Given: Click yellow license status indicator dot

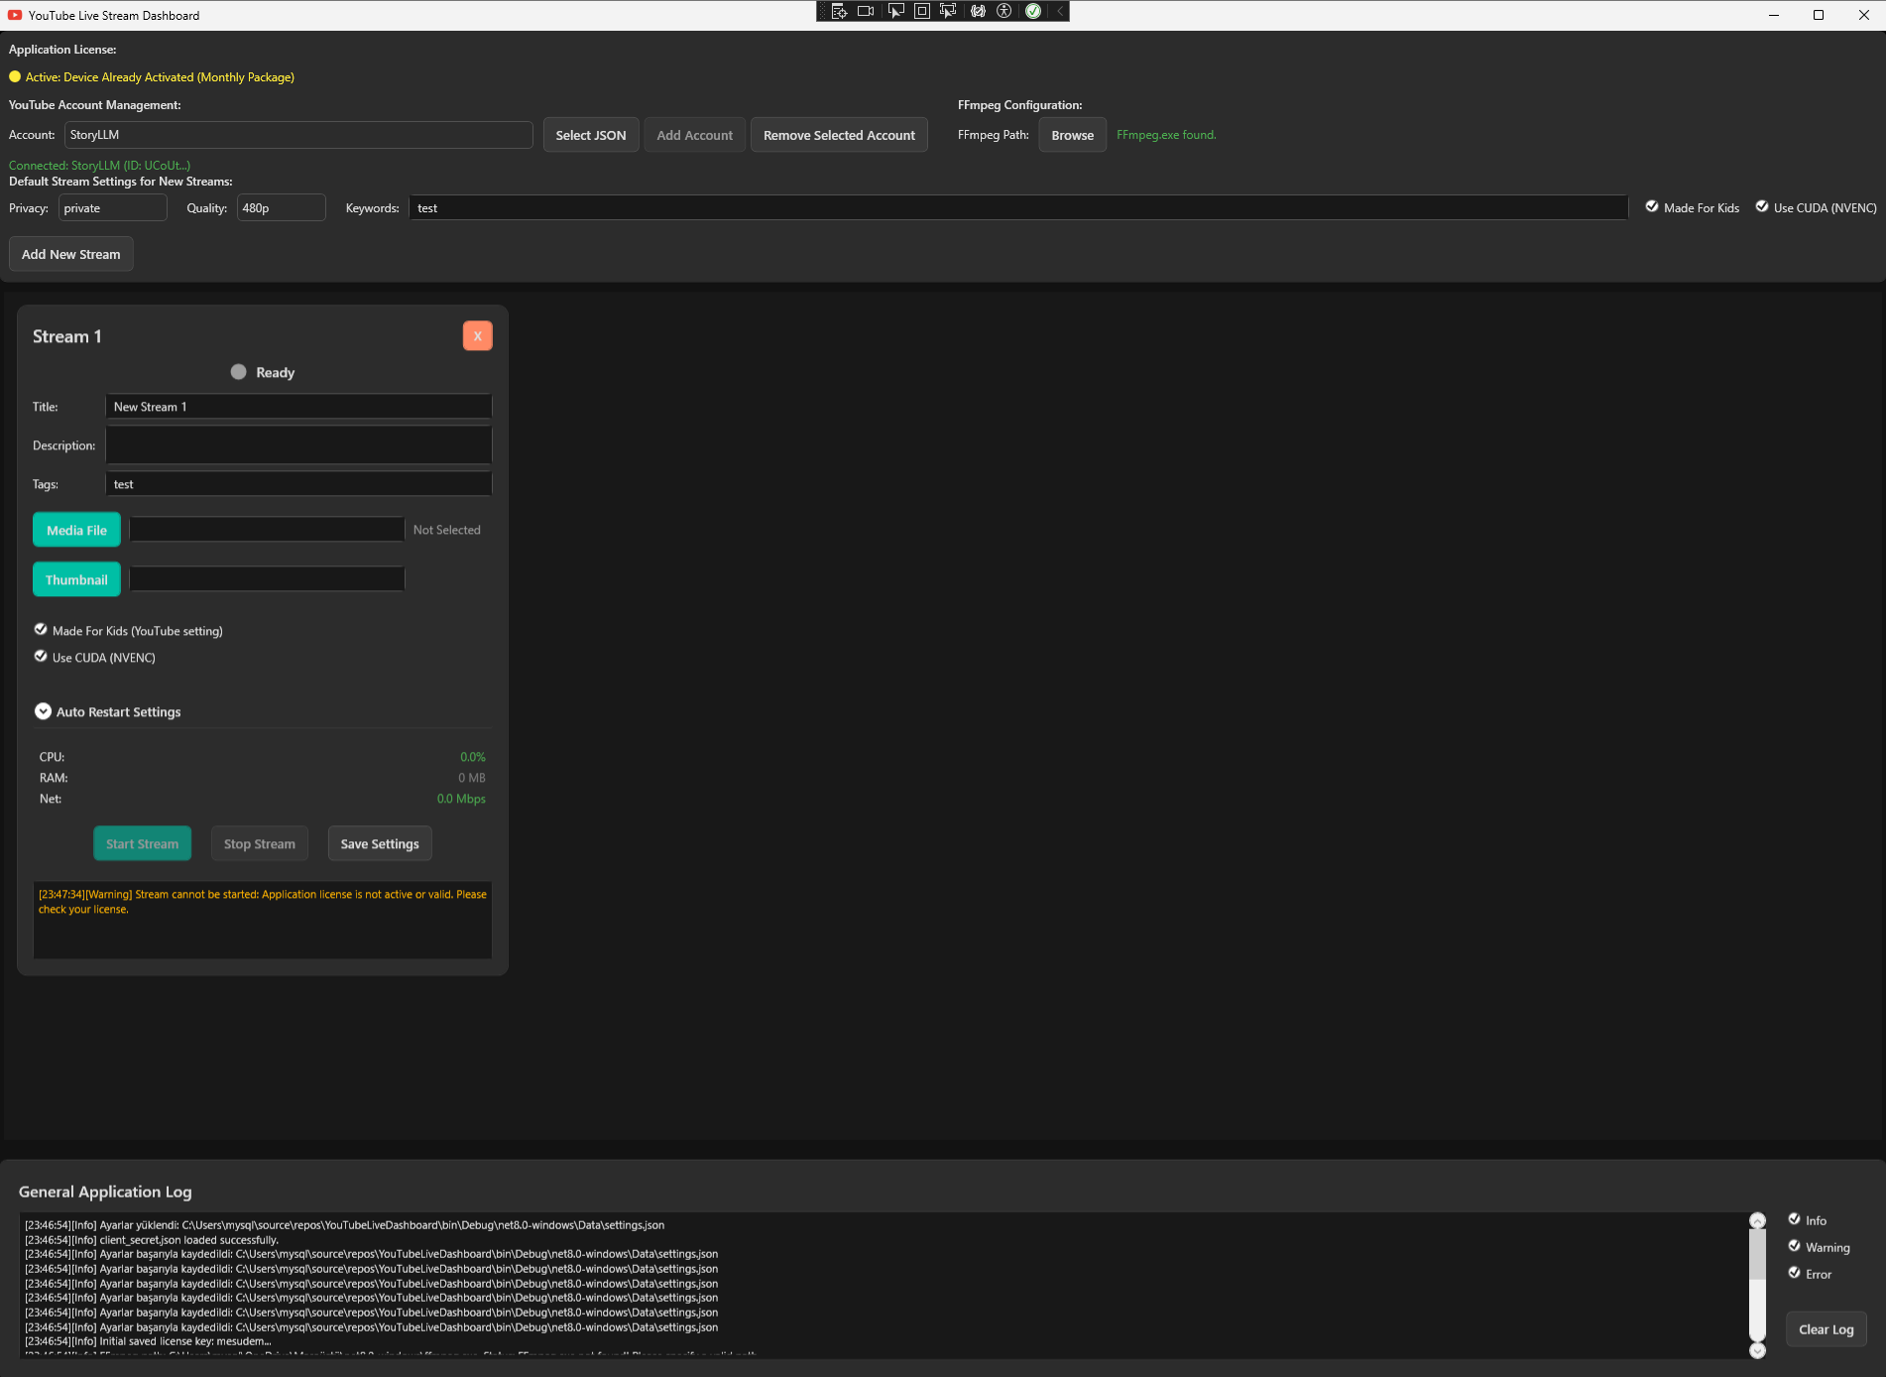Looking at the screenshot, I should (15, 76).
